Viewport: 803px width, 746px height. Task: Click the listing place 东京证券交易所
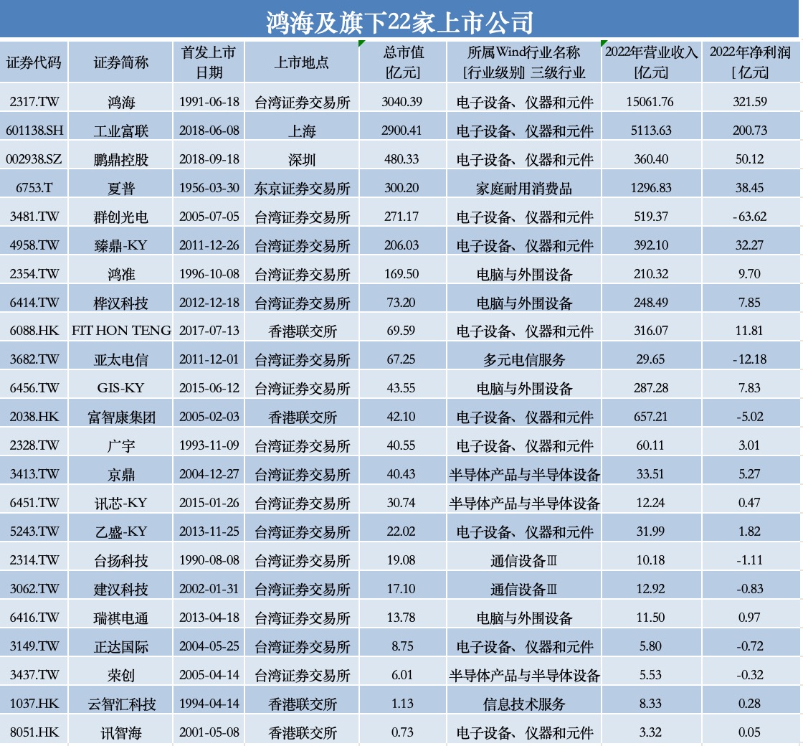click(302, 189)
